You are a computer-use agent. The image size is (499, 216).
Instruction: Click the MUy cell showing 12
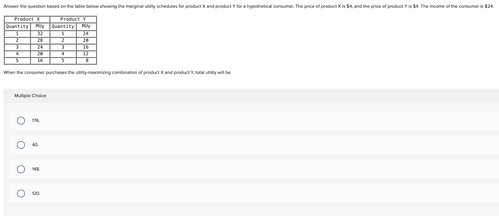point(86,54)
